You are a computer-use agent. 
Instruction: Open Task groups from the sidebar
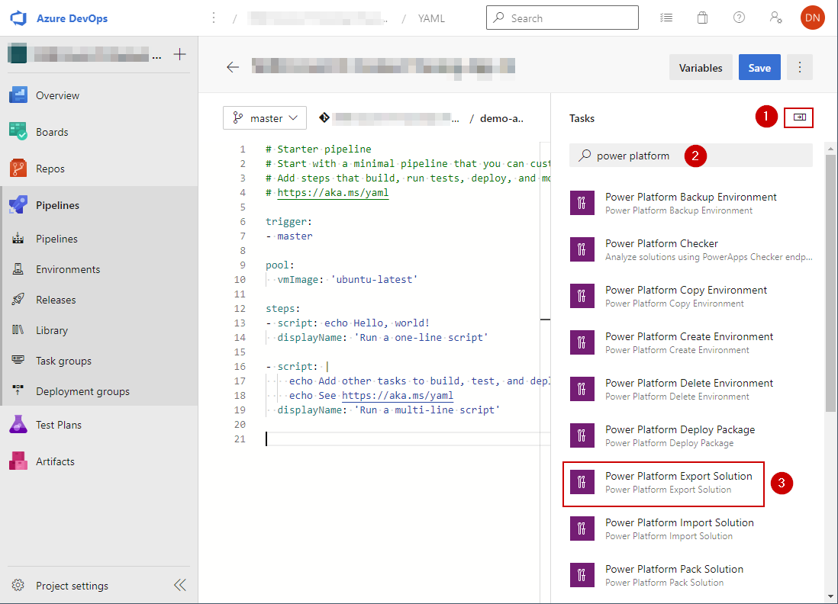pos(64,360)
